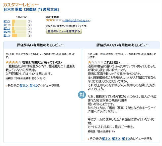
Task: Click the line 入門図鑑としてはイイとは思います。
Action: pyautogui.click(x=29, y=73)
